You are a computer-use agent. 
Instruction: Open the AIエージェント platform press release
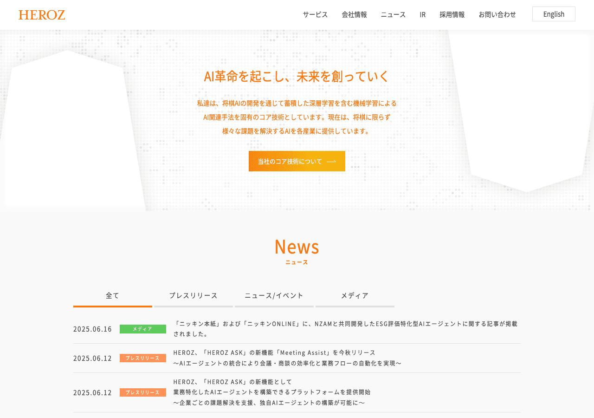[x=272, y=392]
